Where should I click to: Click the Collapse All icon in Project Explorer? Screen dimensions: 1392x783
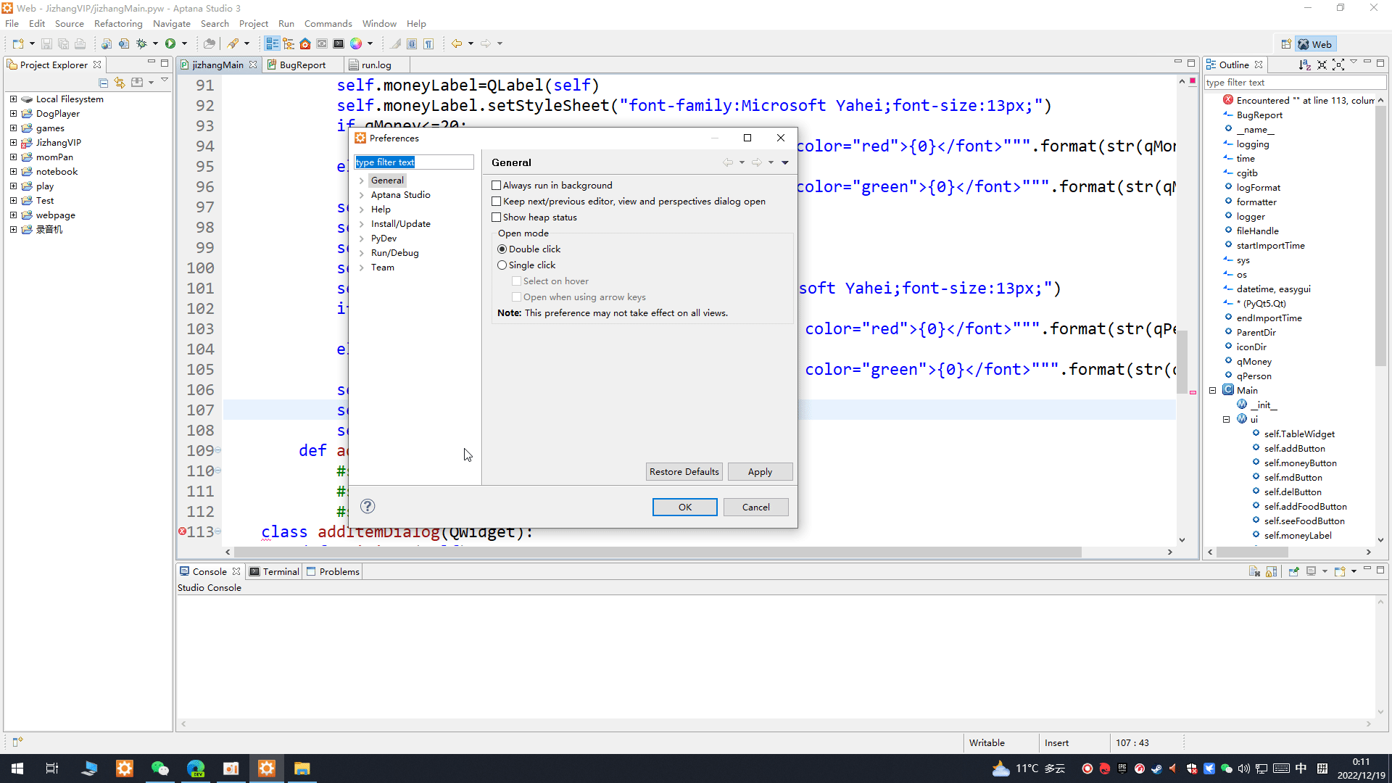103,83
